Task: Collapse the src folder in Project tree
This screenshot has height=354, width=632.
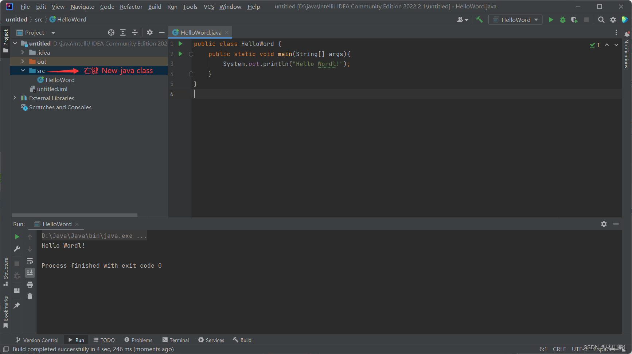Action: [x=23, y=70]
